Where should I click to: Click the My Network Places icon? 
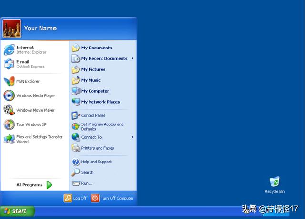pyautogui.click(x=76, y=102)
